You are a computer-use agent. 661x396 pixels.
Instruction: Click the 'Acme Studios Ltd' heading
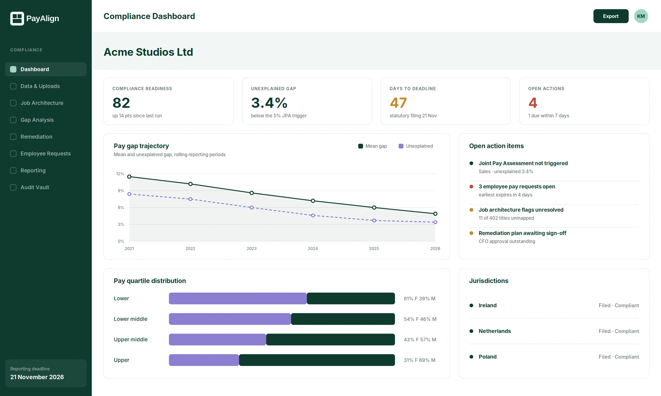pyautogui.click(x=148, y=52)
